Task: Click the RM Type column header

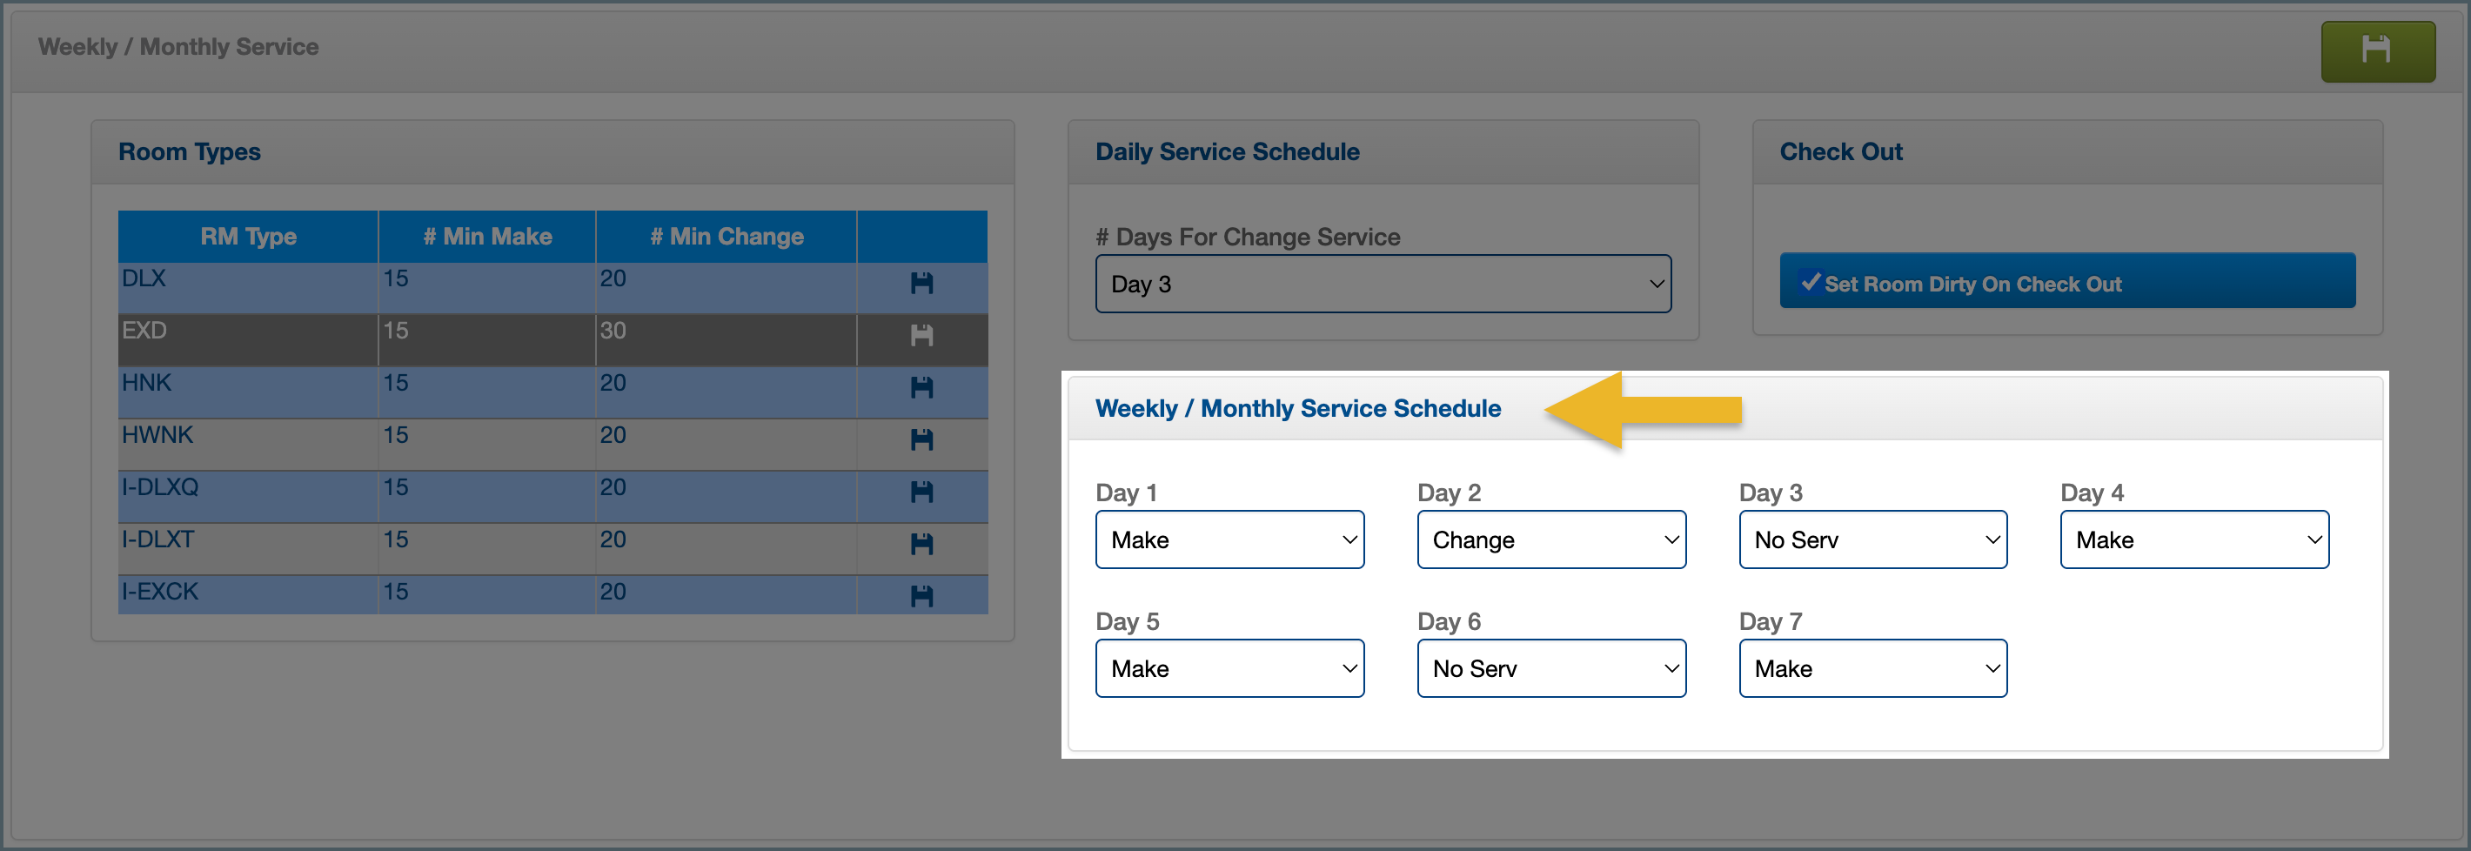Action: tap(249, 237)
